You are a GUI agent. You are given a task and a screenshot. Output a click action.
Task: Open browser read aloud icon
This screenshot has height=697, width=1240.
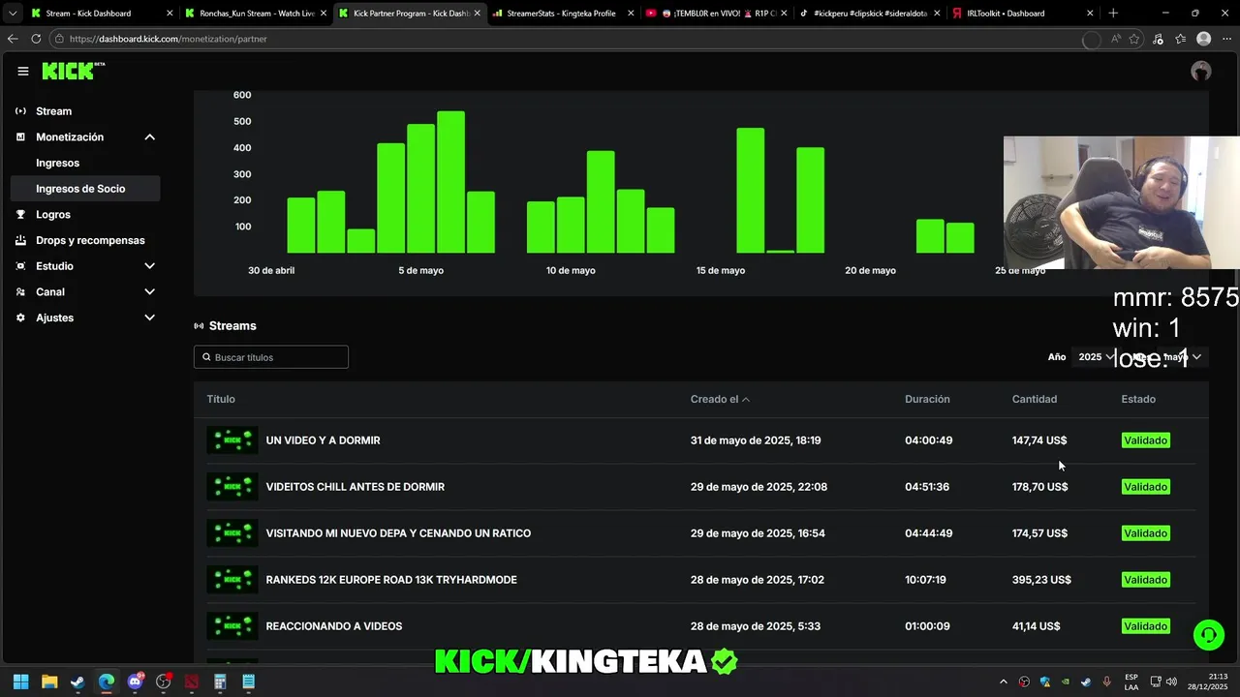1116,39
